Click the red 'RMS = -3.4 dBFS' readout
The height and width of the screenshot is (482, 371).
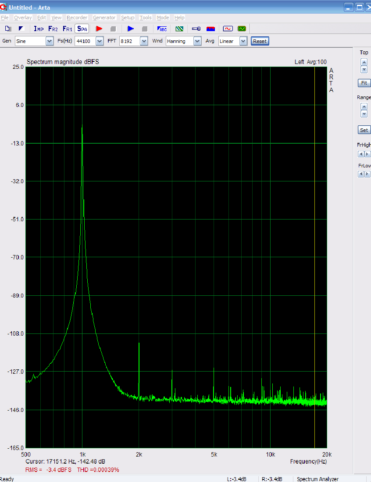click(48, 470)
